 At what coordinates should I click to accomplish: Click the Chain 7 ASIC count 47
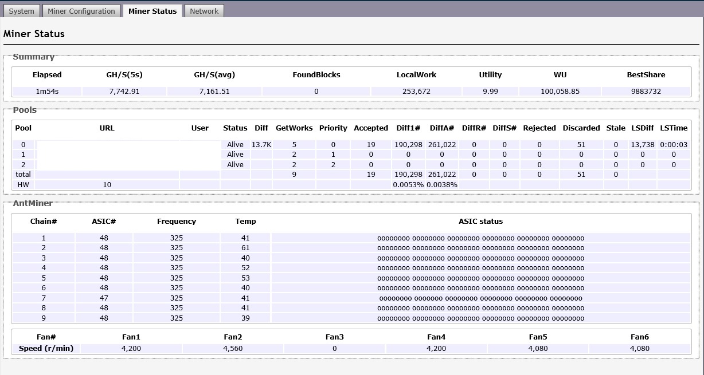[x=104, y=298]
